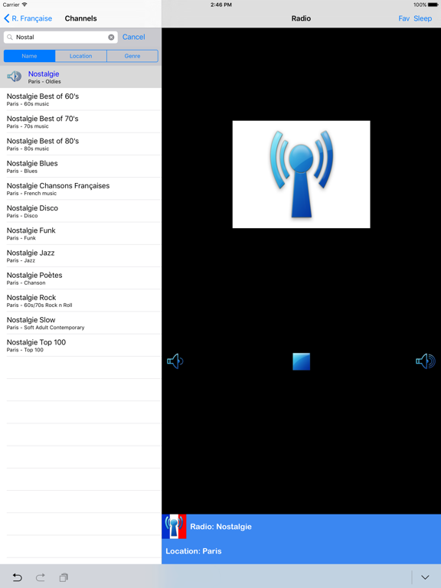Switch to the Location filter tab
The width and height of the screenshot is (441, 588).
coord(80,56)
